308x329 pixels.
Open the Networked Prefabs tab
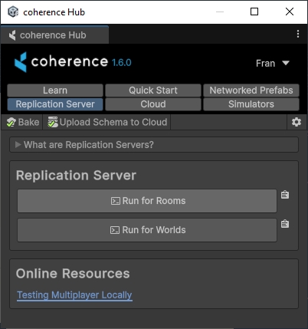251,90
